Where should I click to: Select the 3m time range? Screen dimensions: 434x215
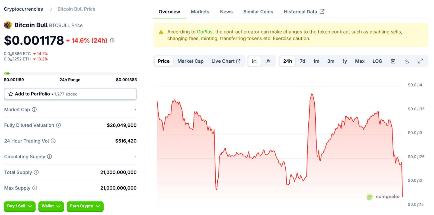click(331, 61)
